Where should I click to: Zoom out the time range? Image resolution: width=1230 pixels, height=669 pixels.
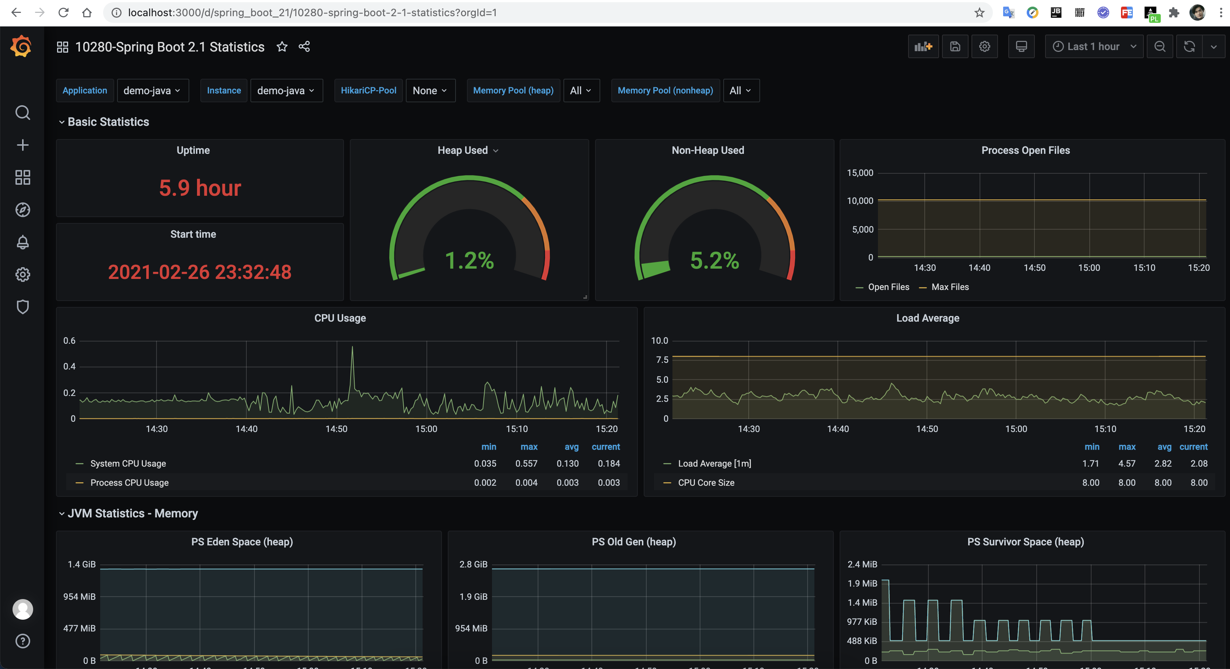[1160, 46]
